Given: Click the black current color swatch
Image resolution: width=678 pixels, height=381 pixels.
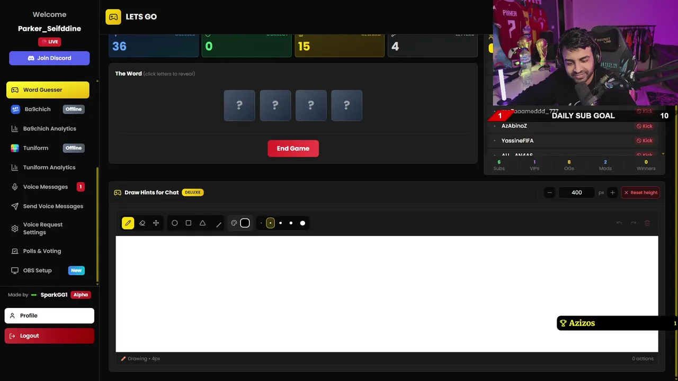Looking at the screenshot, I should (x=245, y=223).
